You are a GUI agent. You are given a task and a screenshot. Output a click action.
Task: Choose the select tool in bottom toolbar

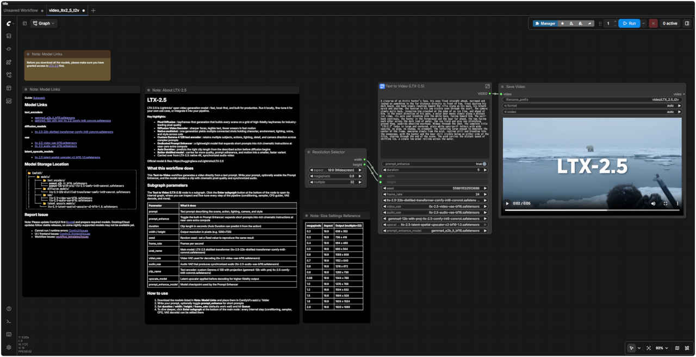(631, 348)
